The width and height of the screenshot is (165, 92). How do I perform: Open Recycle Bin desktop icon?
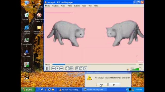click(x=27, y=16)
